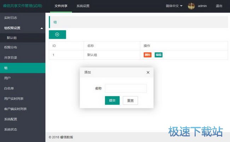This screenshot has height=142, width=230.
Task: Click the admin username
Action: [202, 6]
